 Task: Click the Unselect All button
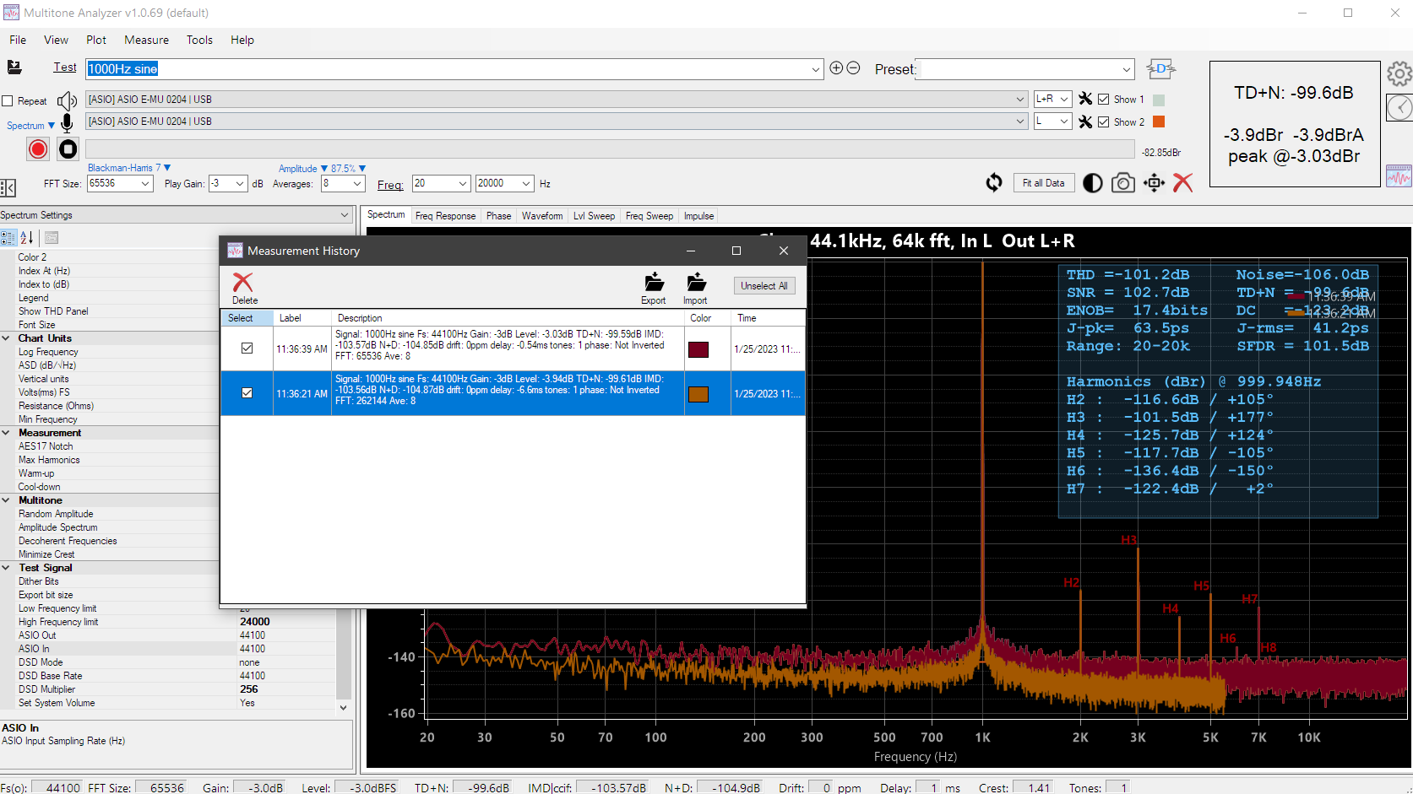point(764,286)
